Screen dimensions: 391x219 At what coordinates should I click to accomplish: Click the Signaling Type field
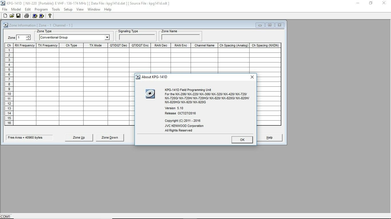pyautogui.click(x=137, y=37)
